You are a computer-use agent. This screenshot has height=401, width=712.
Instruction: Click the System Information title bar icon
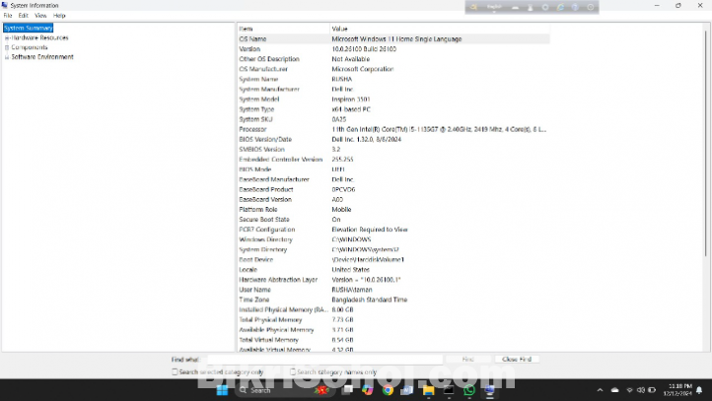pyautogui.click(x=5, y=5)
